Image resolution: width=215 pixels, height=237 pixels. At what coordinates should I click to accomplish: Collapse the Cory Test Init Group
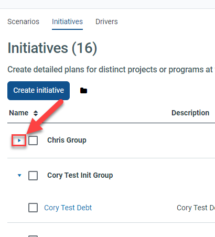coord(19,175)
